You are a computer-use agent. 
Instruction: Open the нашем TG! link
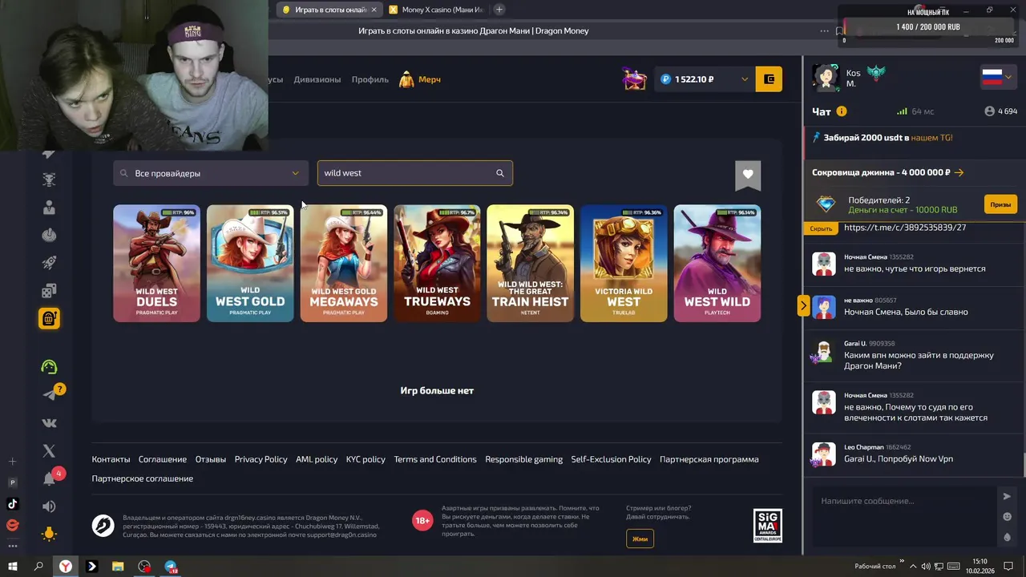(x=931, y=138)
